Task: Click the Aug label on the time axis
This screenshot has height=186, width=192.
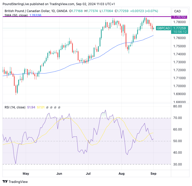Action: coord(121,173)
